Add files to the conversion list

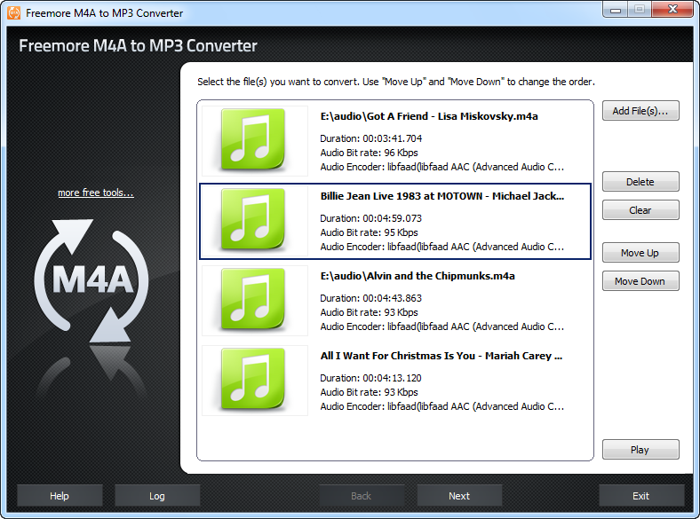pyautogui.click(x=640, y=111)
